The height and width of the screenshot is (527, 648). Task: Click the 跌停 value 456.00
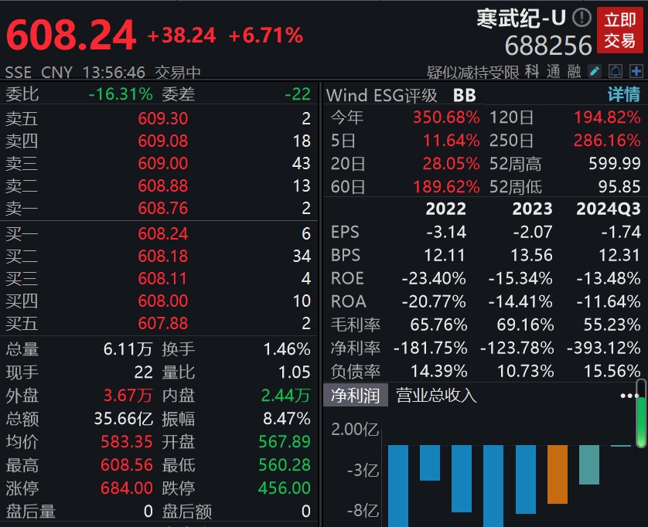click(x=285, y=488)
